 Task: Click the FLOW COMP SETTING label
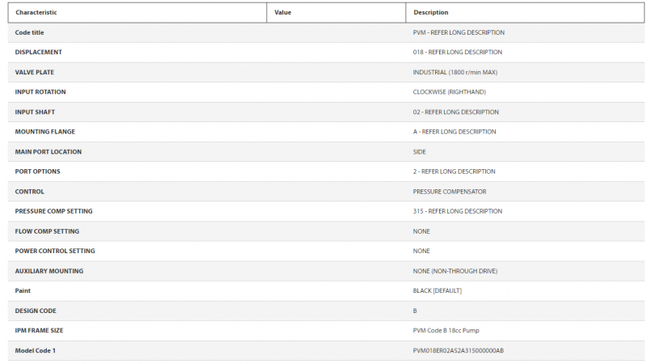47,231
